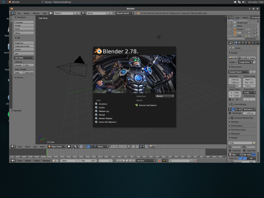Image resolution: width=264 pixels, height=198 pixels.
Task: Open the Help menu
Action: 45,13
